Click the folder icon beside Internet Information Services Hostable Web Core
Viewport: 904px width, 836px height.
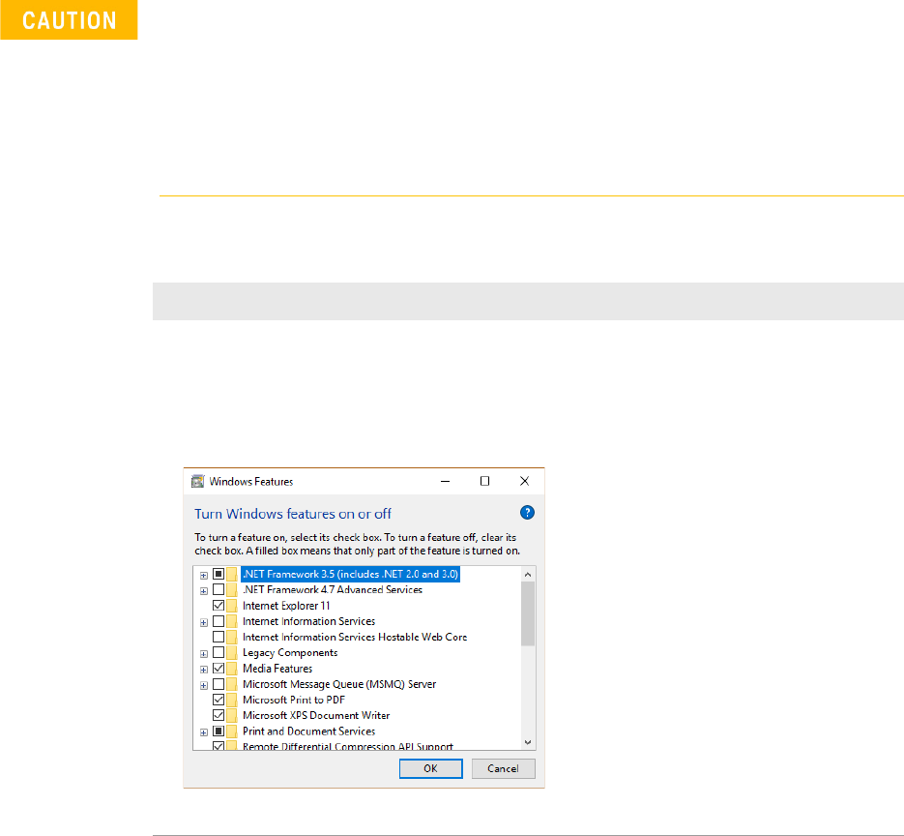(x=232, y=637)
